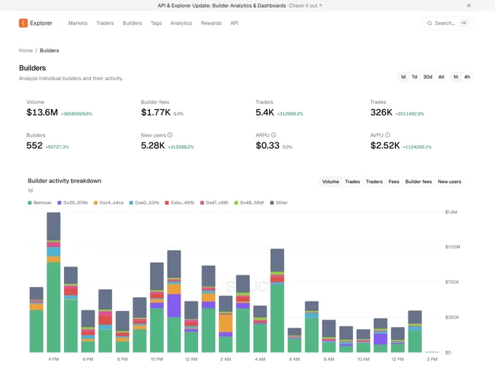Go to Home breadcrumb
495x372 pixels.
pos(26,50)
